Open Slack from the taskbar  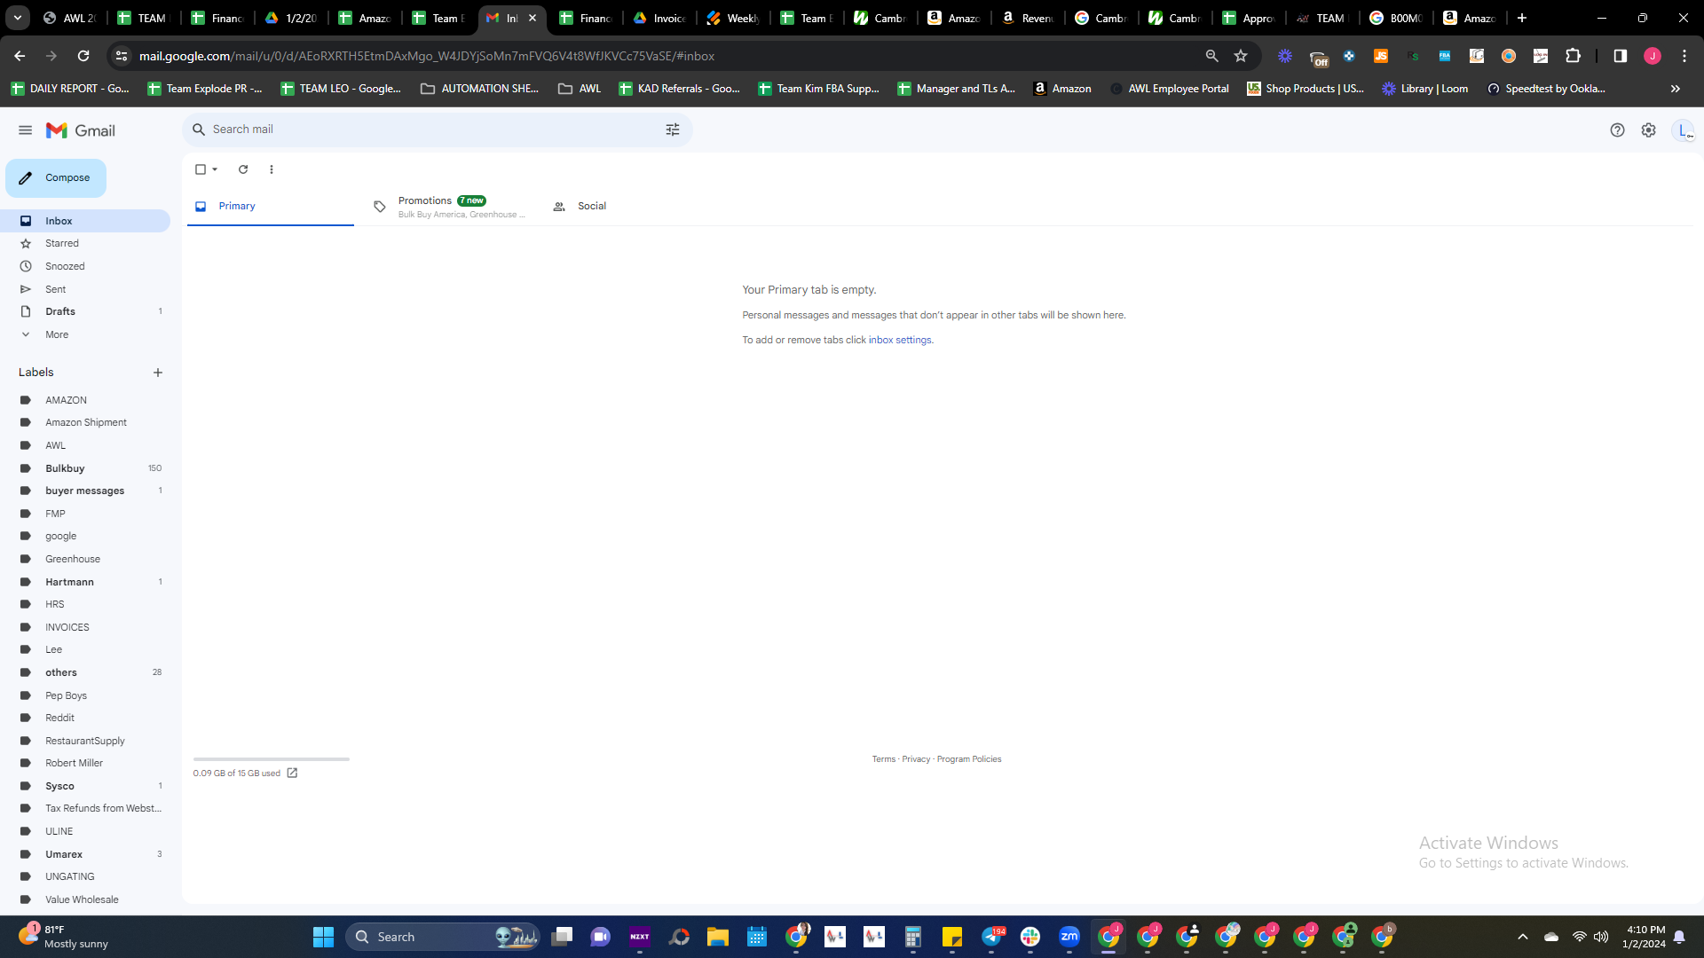[x=1029, y=937]
